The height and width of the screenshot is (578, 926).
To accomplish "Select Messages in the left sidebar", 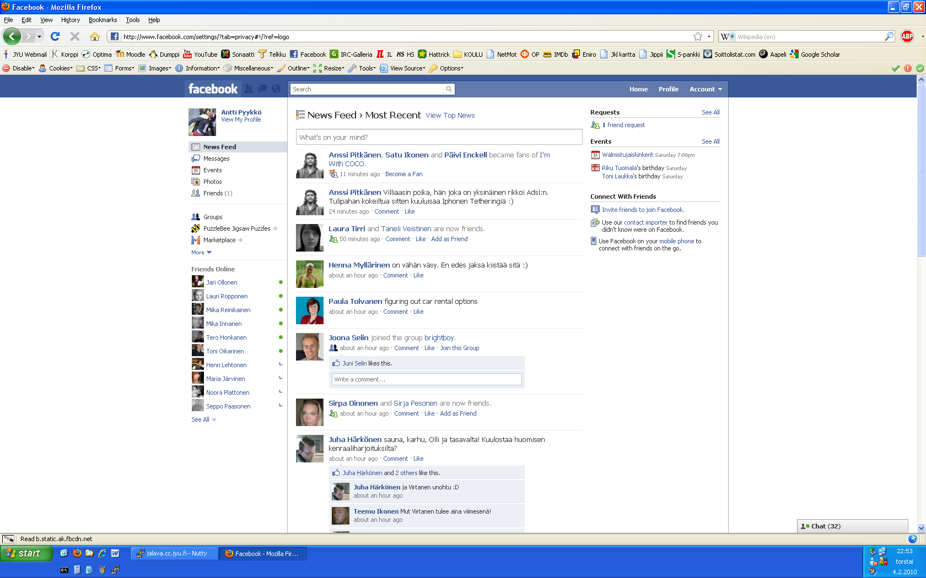I will click(216, 159).
